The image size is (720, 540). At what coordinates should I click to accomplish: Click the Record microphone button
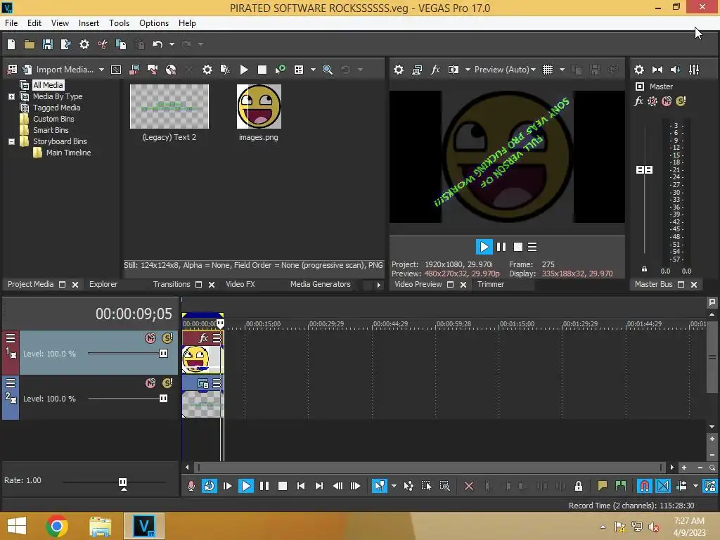coord(191,486)
